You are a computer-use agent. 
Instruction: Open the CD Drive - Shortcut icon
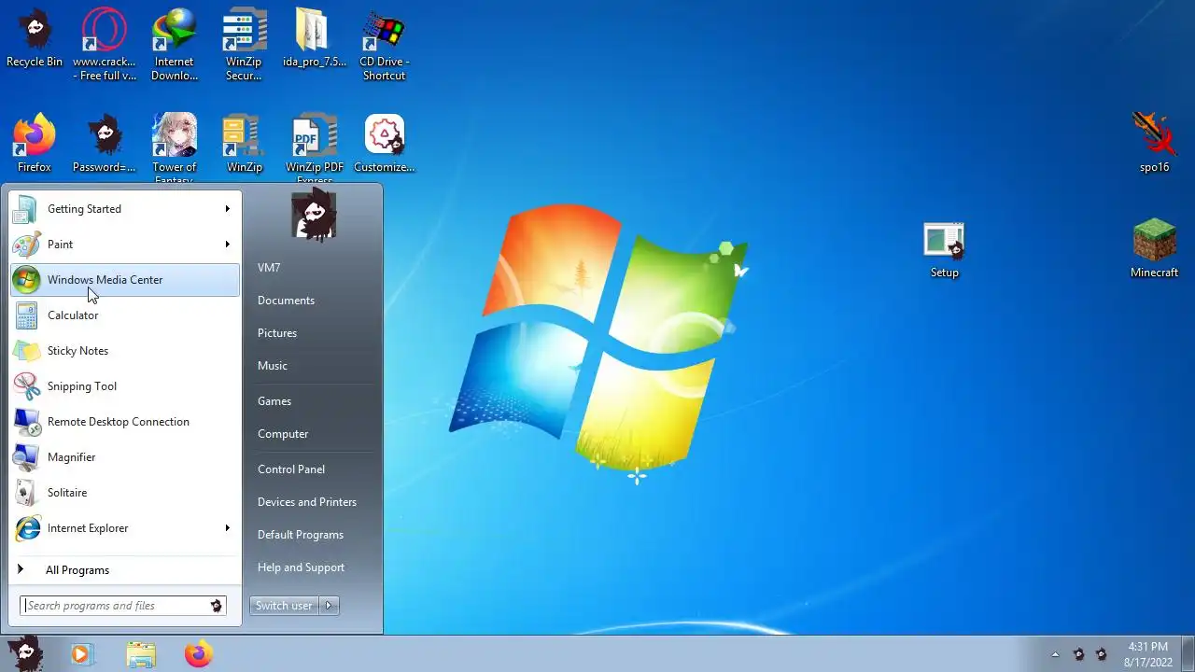click(384, 45)
